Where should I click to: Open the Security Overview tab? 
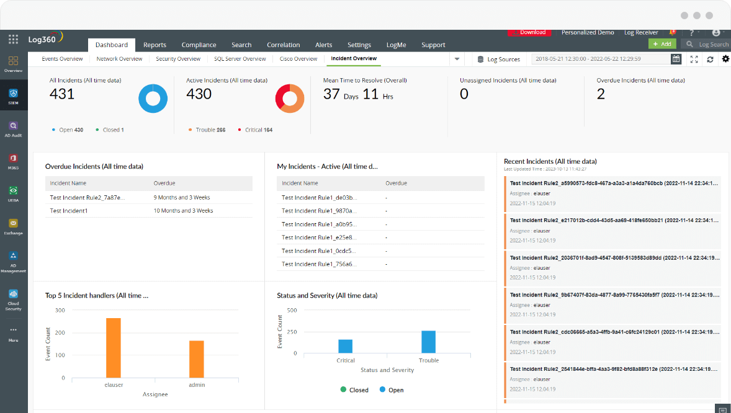point(178,59)
